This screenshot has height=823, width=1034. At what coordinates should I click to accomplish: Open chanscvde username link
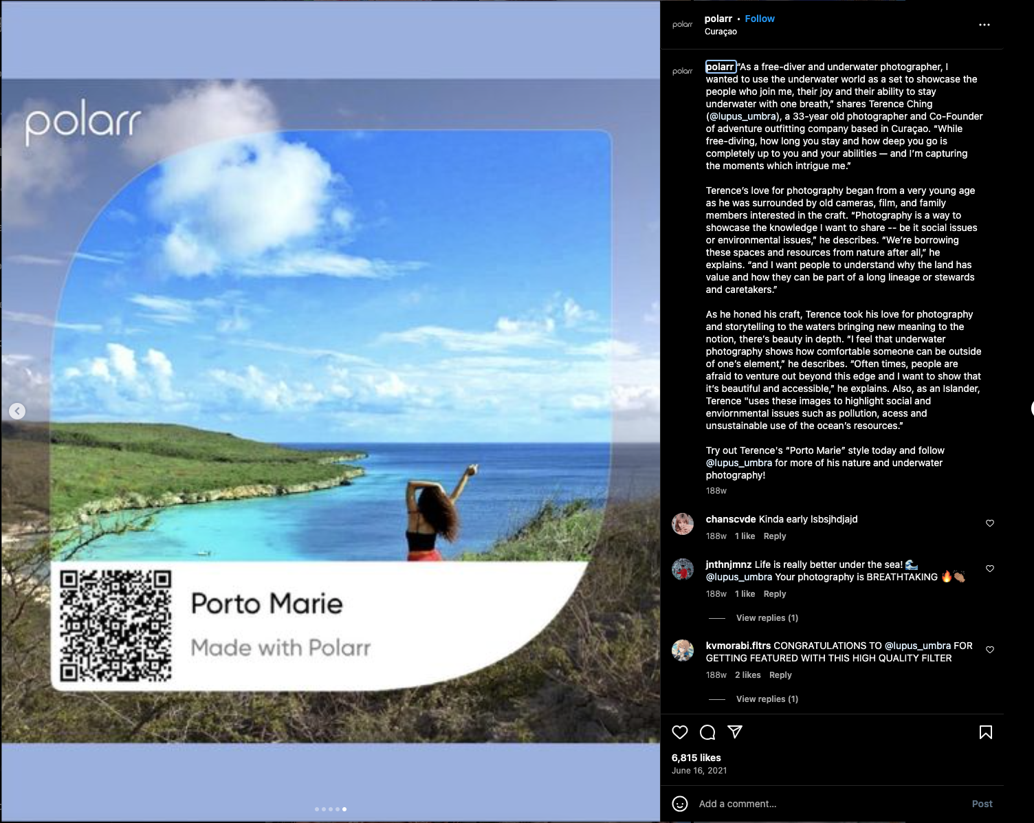coord(731,519)
